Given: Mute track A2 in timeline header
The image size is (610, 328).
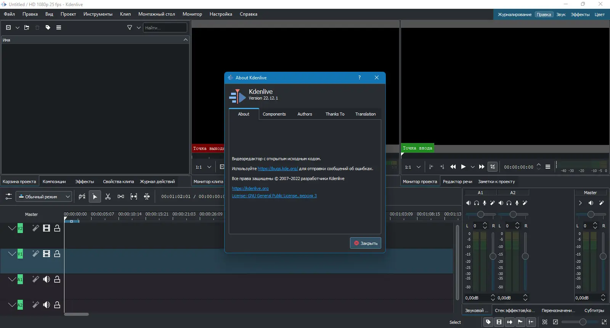Looking at the screenshot, I should pos(47,305).
